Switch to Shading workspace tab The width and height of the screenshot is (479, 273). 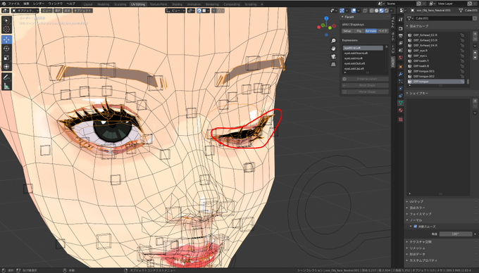click(177, 4)
